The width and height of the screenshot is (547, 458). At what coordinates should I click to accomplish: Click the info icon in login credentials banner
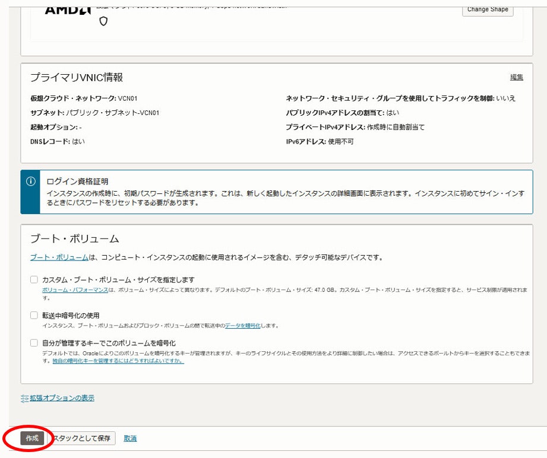pos(31,182)
